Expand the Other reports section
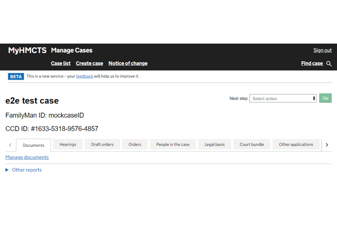 click(24, 170)
